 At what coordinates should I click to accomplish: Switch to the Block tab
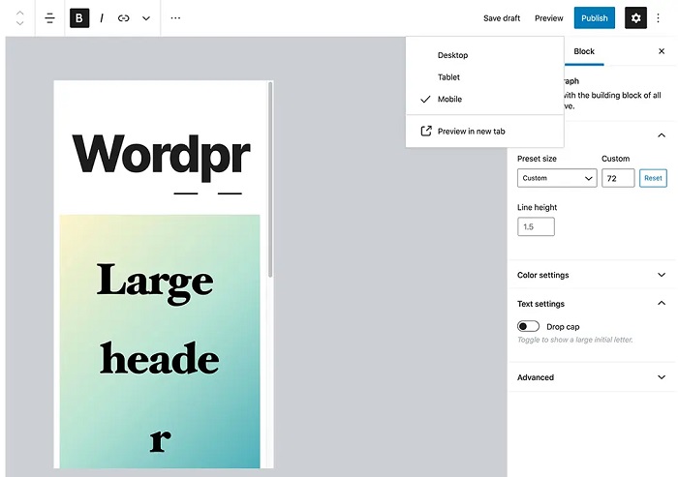[x=584, y=51]
